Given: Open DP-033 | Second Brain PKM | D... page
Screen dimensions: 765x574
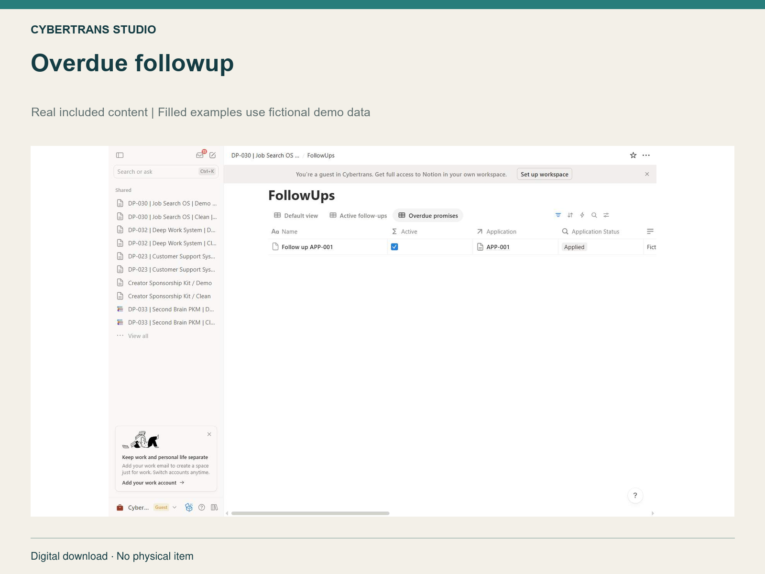Looking at the screenshot, I should (167, 309).
